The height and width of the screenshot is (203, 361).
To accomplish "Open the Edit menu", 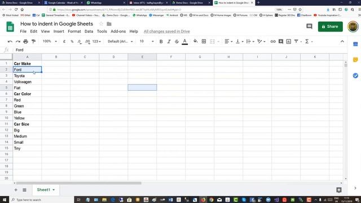I will click(x=34, y=32).
